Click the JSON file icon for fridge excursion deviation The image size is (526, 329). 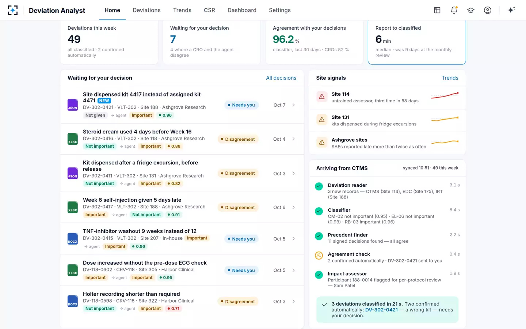[x=73, y=173]
